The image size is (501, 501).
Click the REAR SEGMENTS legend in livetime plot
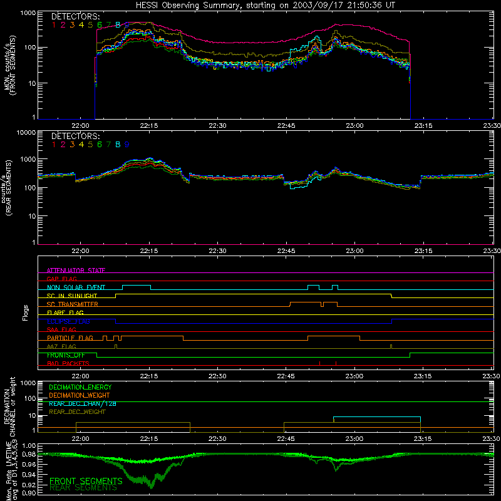[83, 488]
